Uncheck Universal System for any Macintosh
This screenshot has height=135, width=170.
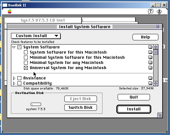point(26,68)
